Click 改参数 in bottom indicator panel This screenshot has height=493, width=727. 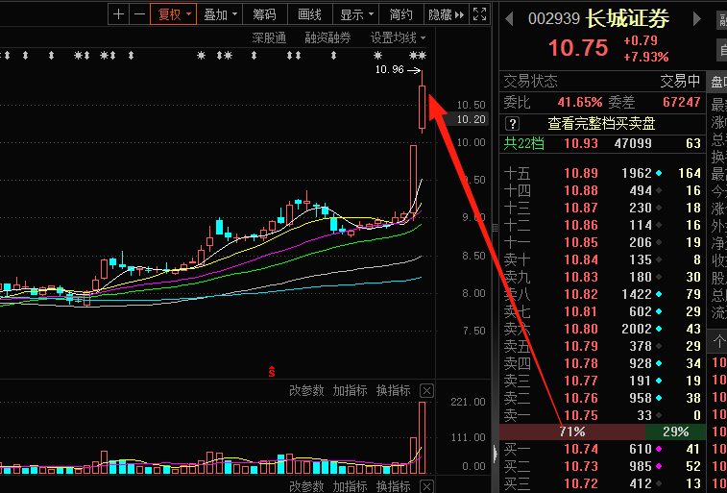(306, 485)
